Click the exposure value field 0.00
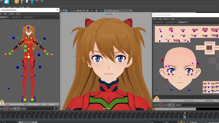The width and height of the screenshot is (219, 123). [x=92, y=11]
